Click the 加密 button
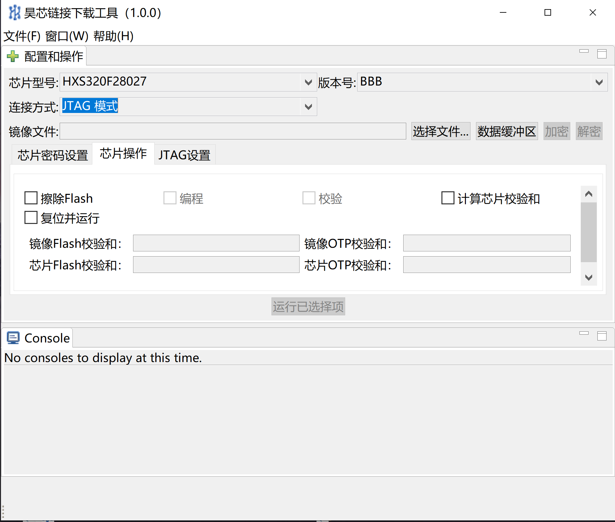Image resolution: width=615 pixels, height=522 pixels. pos(557,131)
